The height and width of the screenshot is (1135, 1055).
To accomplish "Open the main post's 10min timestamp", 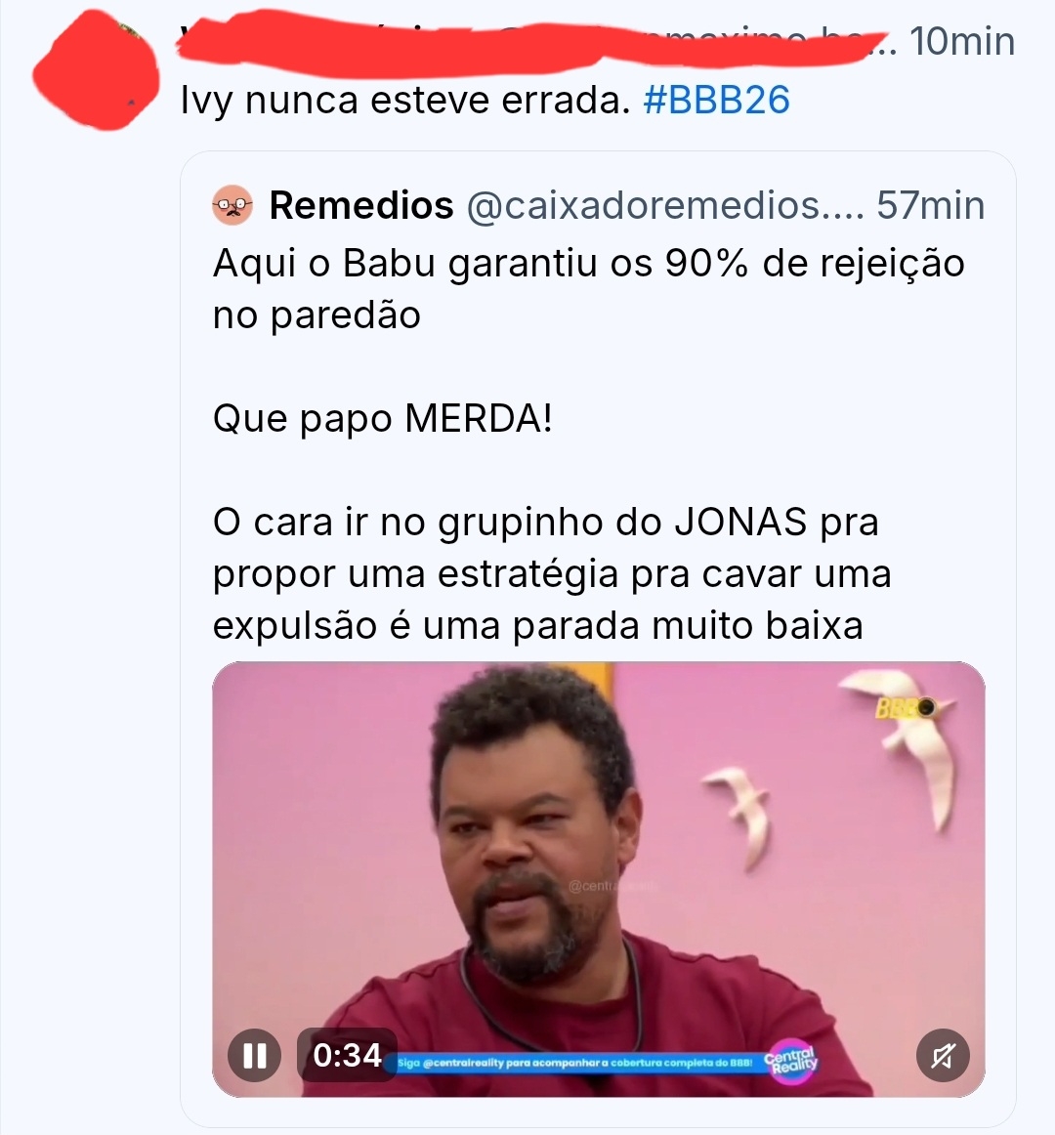I will coord(962,41).
